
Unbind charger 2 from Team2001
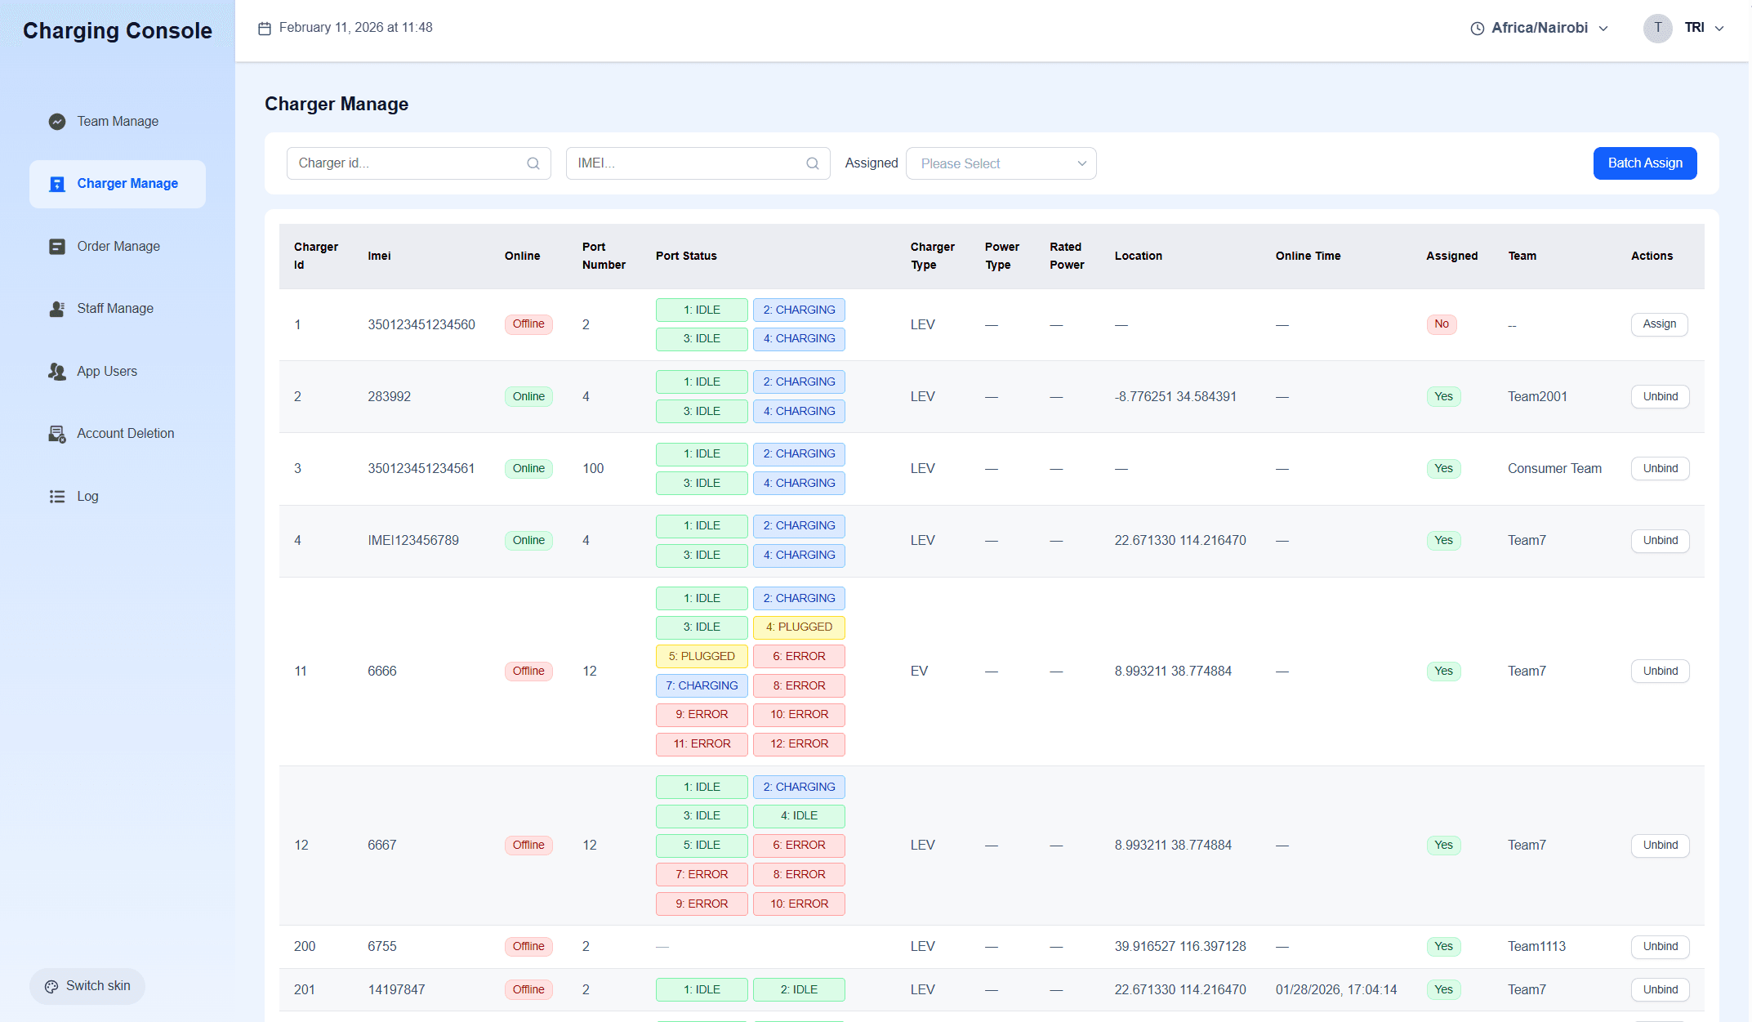click(x=1660, y=397)
